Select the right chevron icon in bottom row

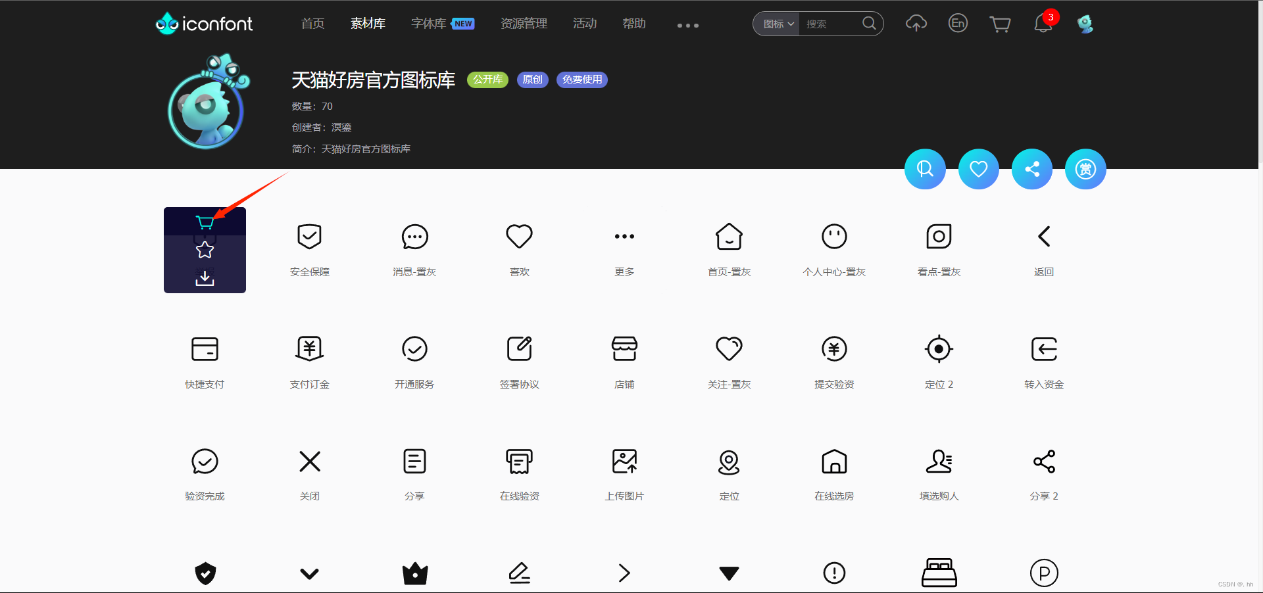point(624,573)
